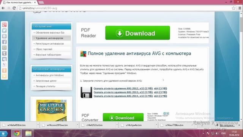Download AVG 2014 removal utility x32 link
Image resolution: width=243 pixels, height=137 pixels.
pos(123,96)
